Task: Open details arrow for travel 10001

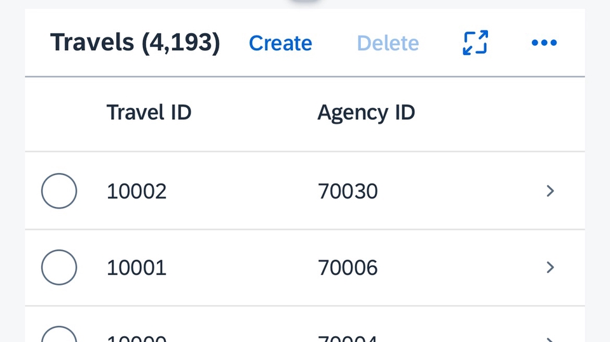Action: (550, 268)
